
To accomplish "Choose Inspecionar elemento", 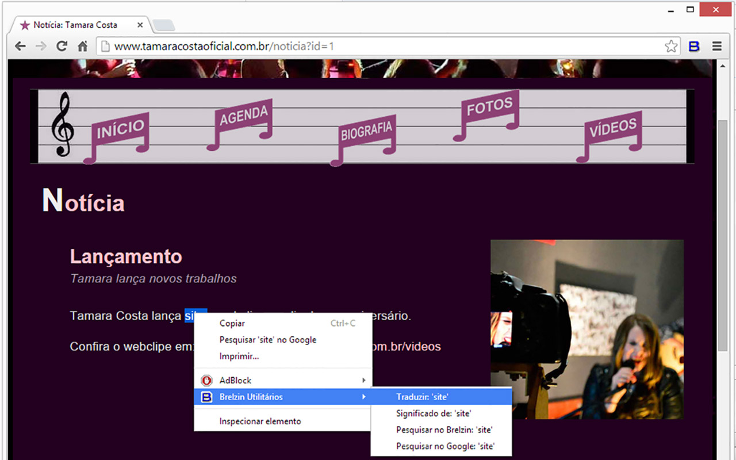I will [x=283, y=421].
